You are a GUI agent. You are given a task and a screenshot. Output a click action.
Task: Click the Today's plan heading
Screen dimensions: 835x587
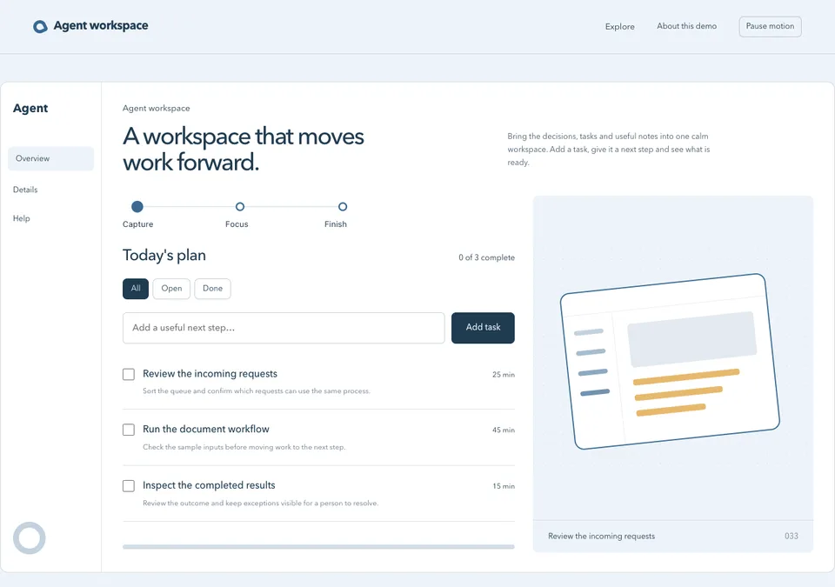164,255
